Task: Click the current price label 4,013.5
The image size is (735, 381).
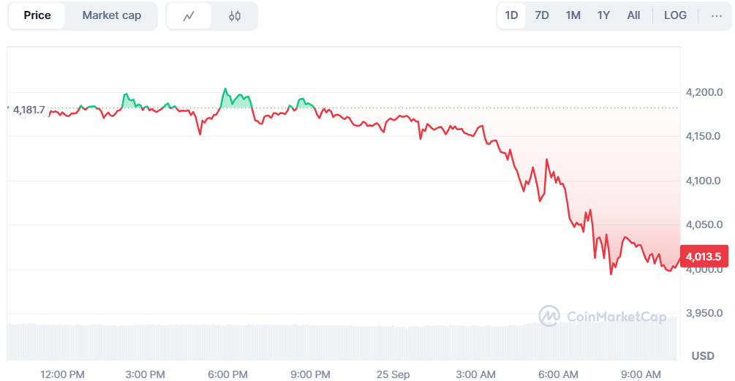Action: pos(704,256)
